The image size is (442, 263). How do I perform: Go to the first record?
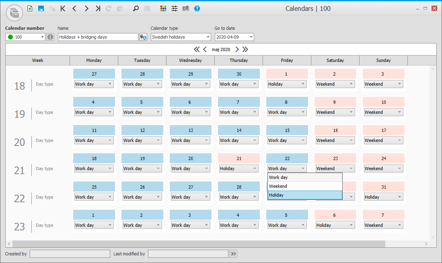tap(63, 8)
